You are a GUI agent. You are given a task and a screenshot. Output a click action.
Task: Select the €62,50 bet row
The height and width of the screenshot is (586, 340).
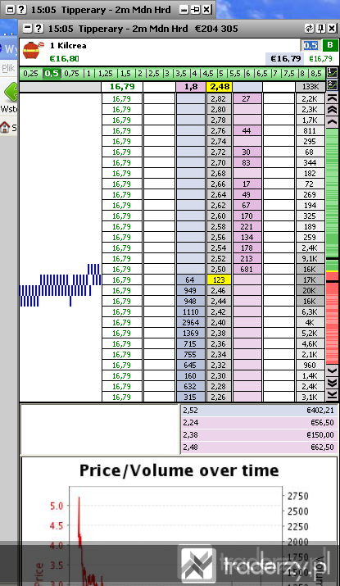coord(259,447)
